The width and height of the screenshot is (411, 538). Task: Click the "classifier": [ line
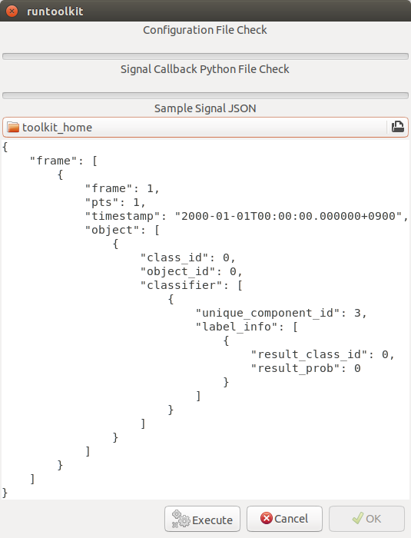click(x=191, y=285)
